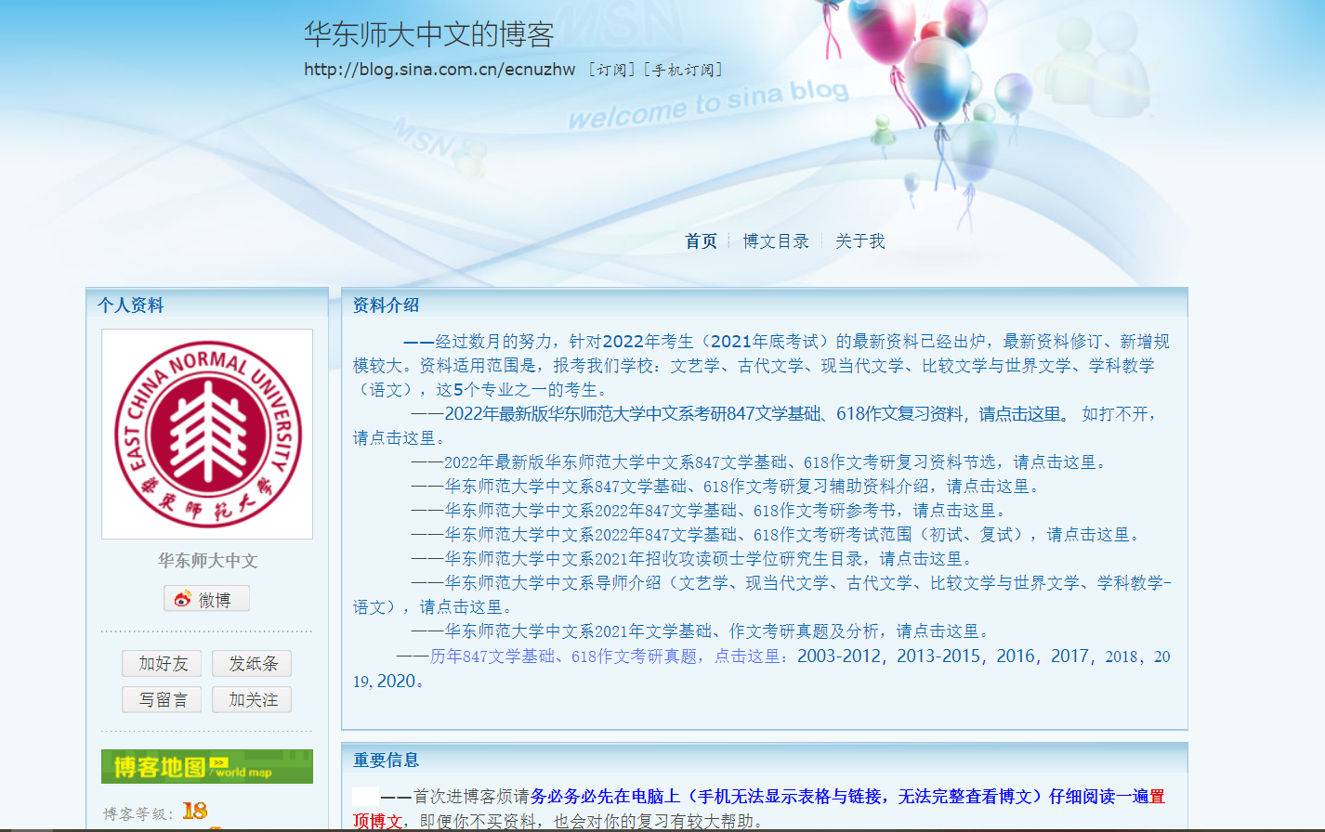Click the 发纸条 button
This screenshot has width=1325, height=832.
[x=252, y=663]
